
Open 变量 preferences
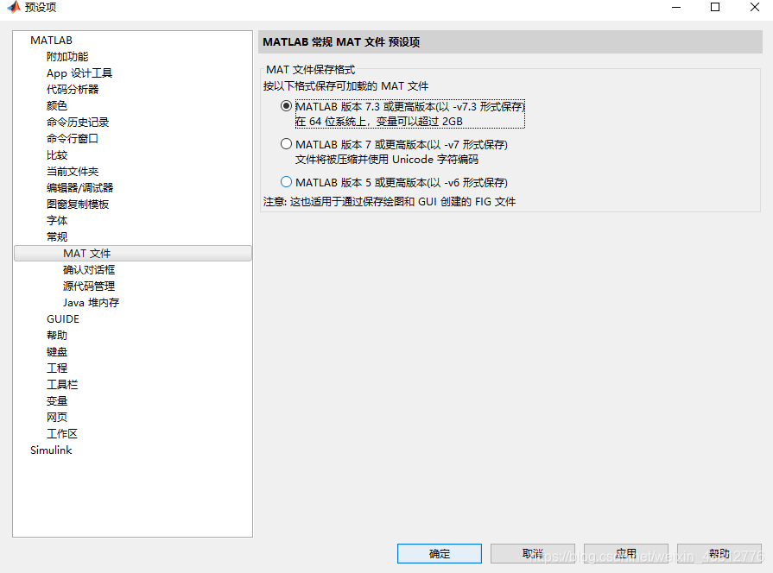57,400
